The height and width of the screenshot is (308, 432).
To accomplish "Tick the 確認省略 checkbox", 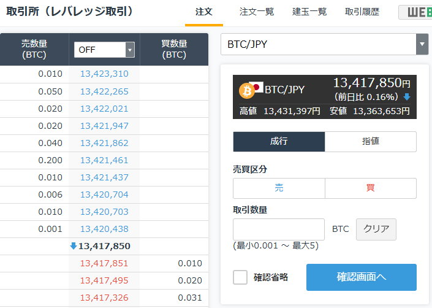I will [x=240, y=277].
